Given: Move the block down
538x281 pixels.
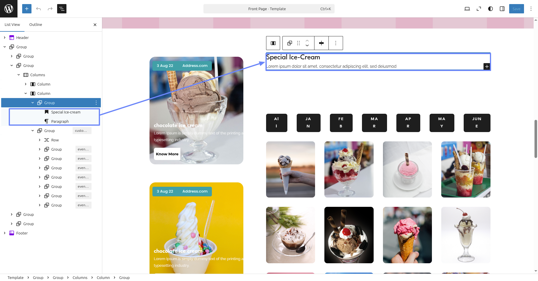Looking at the screenshot, I should coord(307,45).
